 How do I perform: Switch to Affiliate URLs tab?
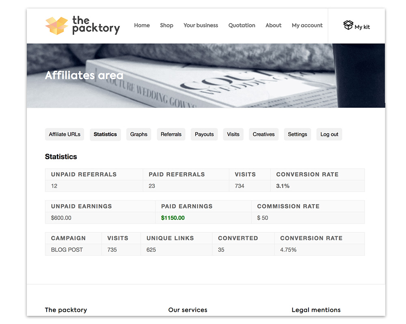65,134
